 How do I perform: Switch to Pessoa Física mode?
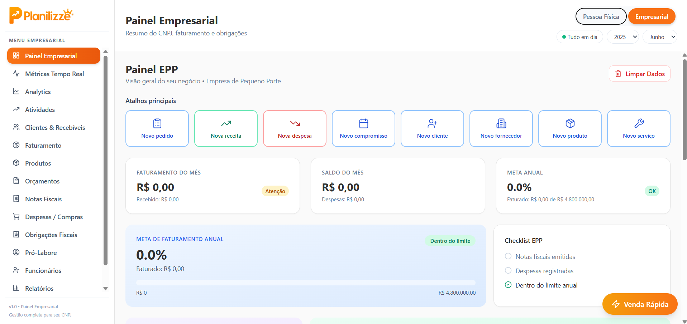(x=601, y=17)
